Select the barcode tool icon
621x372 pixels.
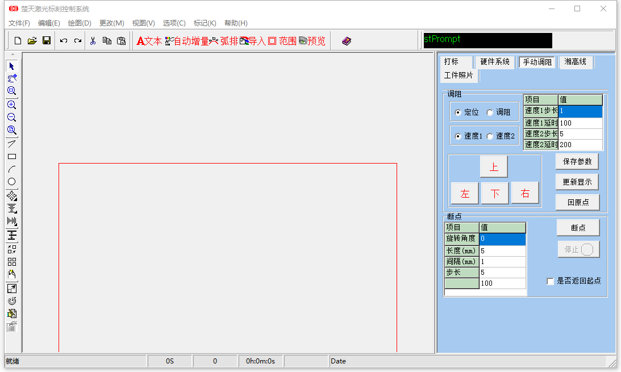pyautogui.click(x=12, y=221)
